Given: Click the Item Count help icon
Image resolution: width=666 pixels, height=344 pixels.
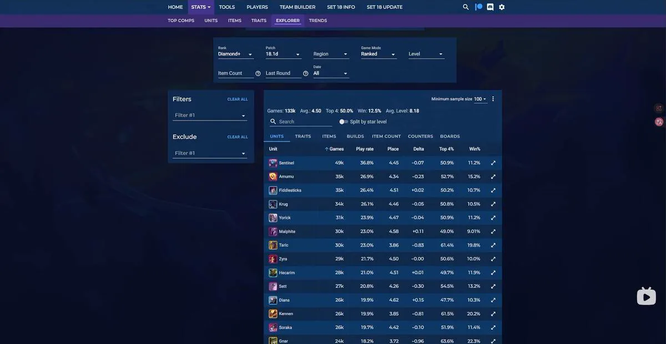Looking at the screenshot, I should pos(258,73).
